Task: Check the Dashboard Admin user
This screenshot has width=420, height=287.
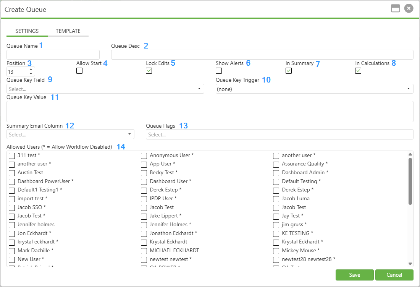Action: (x=276, y=173)
